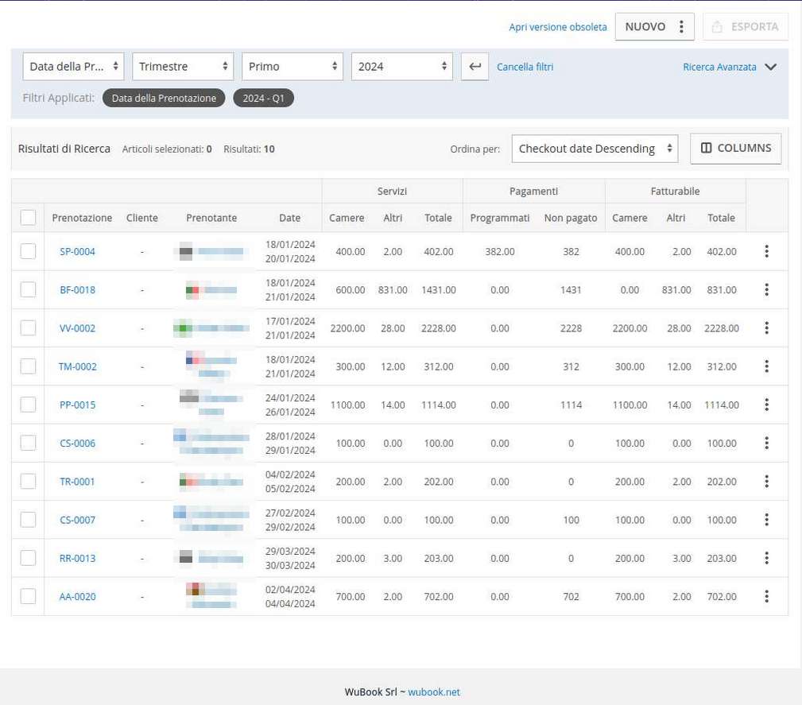Open booking TM-0002
802x705 pixels.
pyautogui.click(x=77, y=367)
